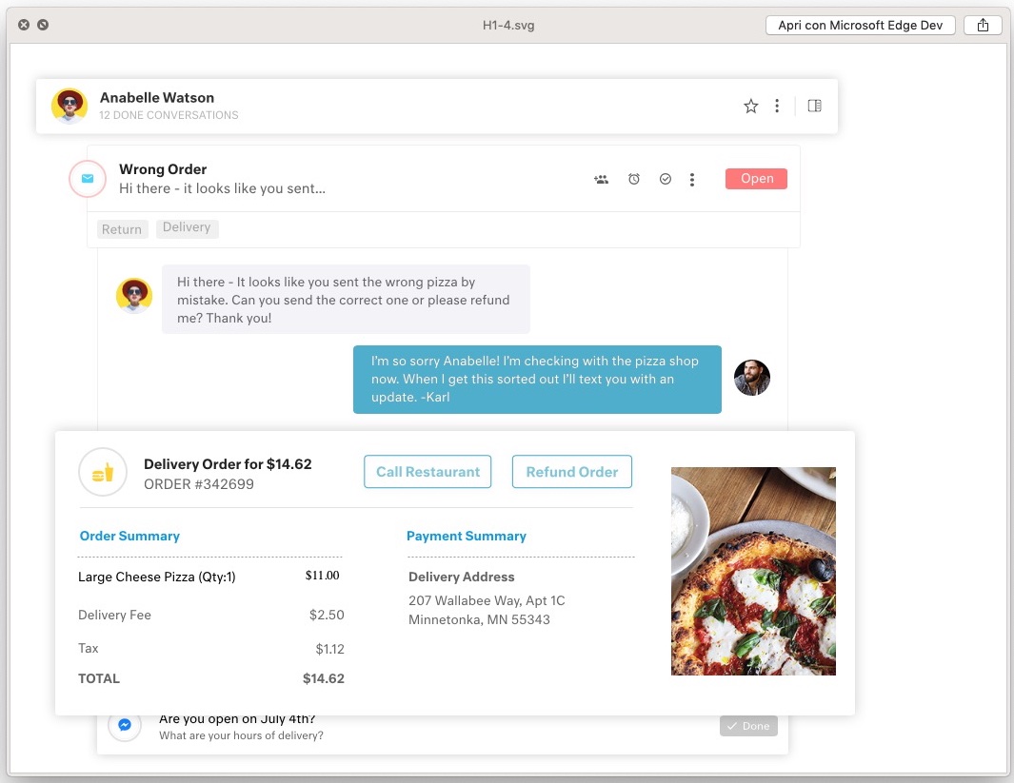Click Large Cheese Pizza (Qty:1) line

point(156,577)
